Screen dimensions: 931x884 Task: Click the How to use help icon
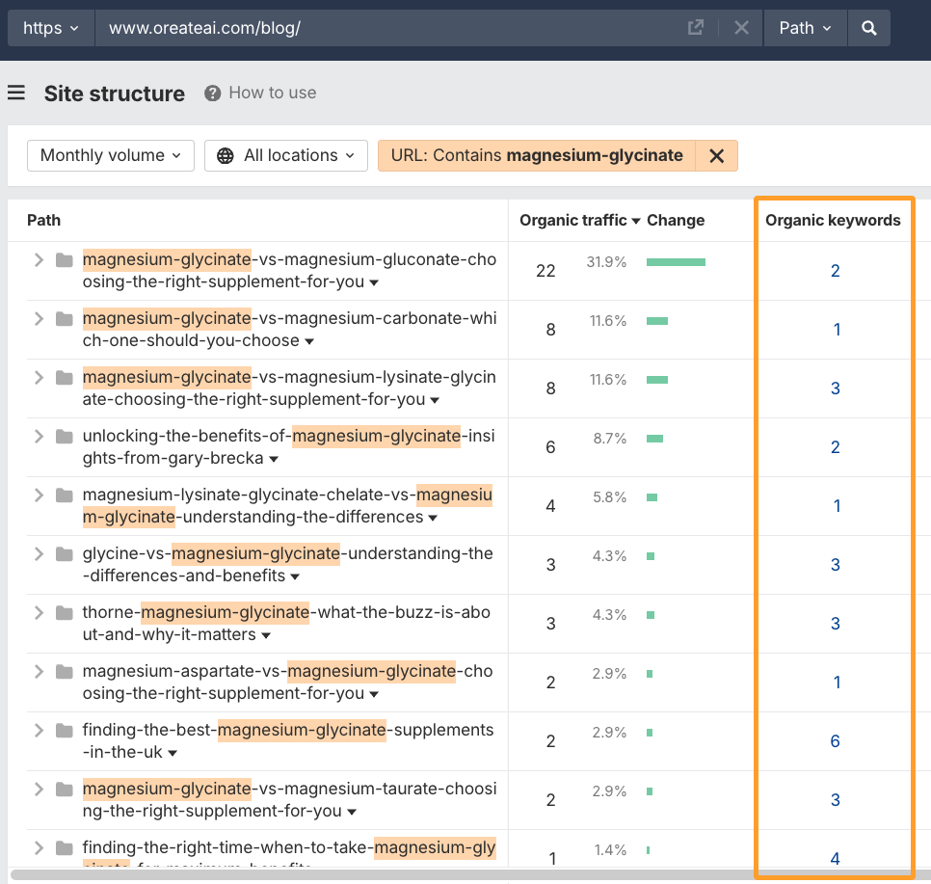212,94
